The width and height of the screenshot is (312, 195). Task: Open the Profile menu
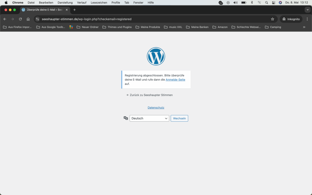click(x=116, y=2)
